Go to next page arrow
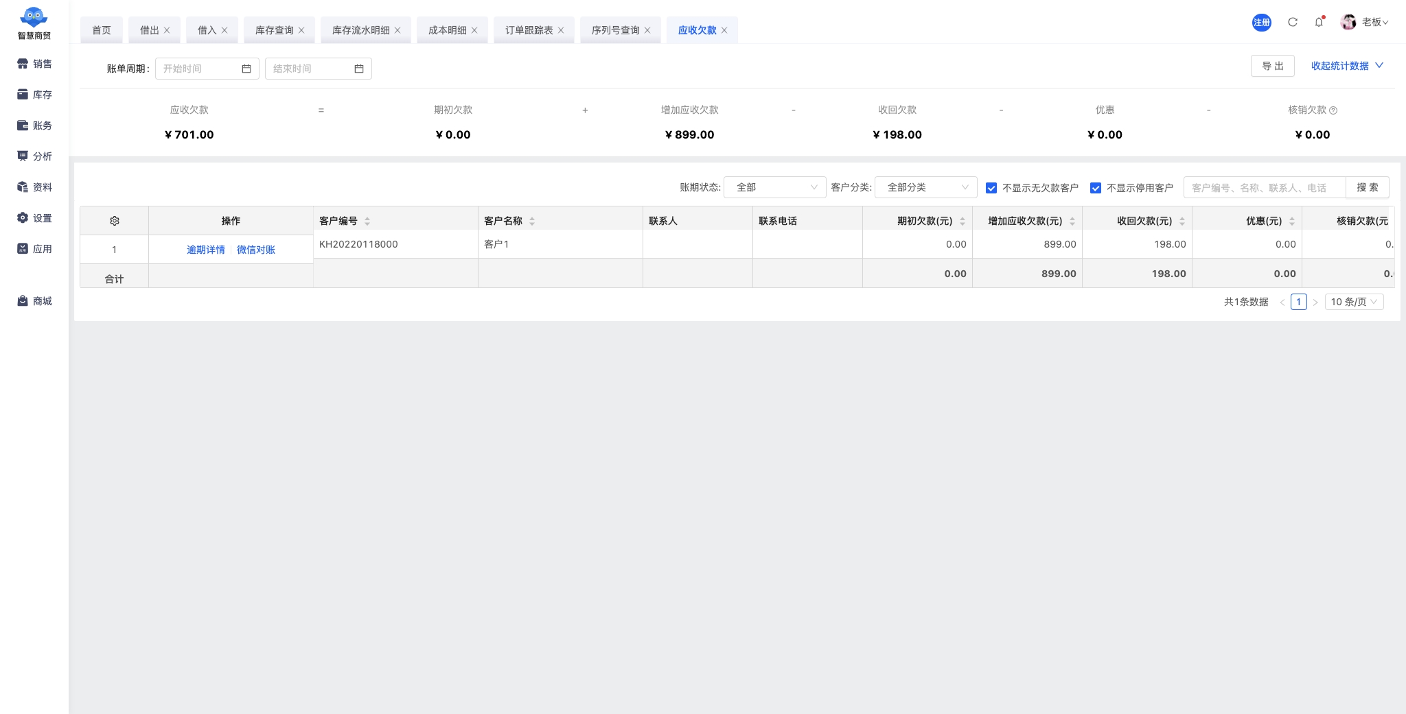Screen dimensions: 1406x714 [1315, 302]
